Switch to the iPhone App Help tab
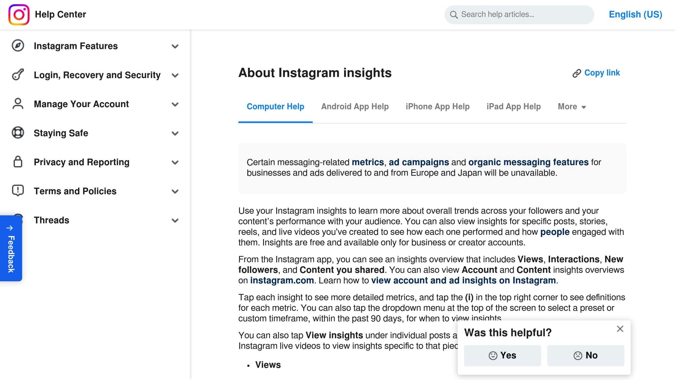Viewport: 675px width, 380px height. click(x=437, y=107)
